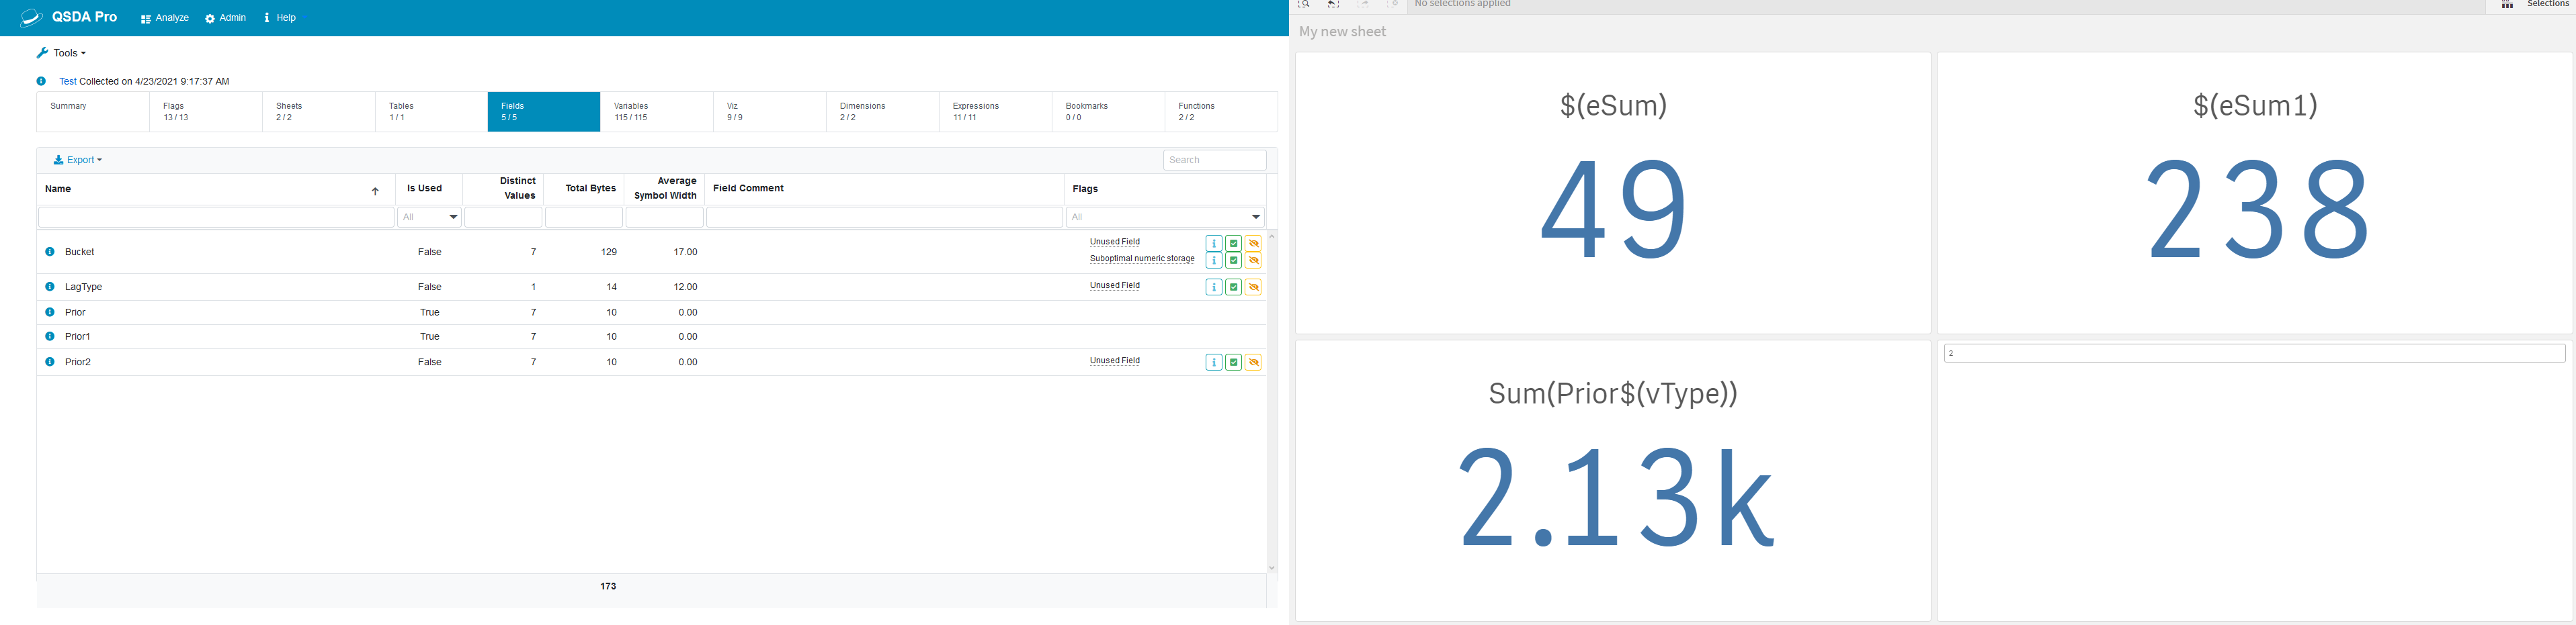This screenshot has height=625, width=2576.
Task: Open the Admin menu
Action: pos(225,18)
